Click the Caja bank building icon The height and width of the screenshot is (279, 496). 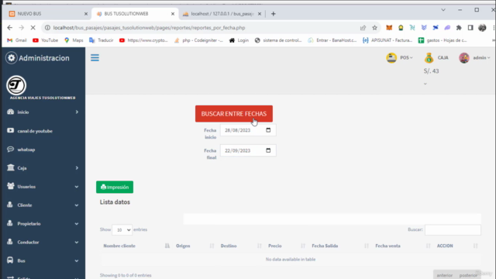click(10, 167)
